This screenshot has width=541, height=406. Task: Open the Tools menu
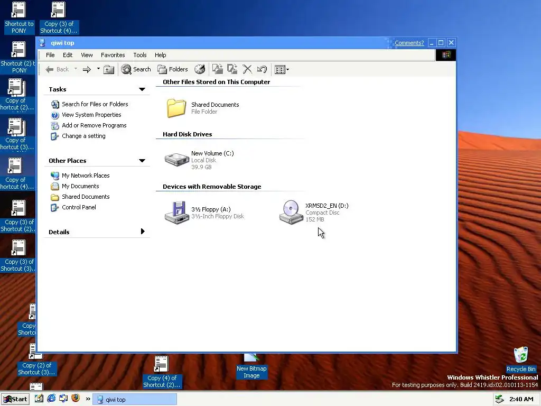point(139,55)
